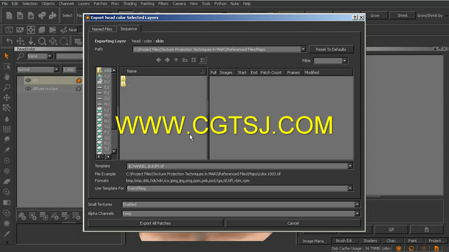This screenshot has height=252, width=449.
Task: Click the Reset To Defaults button
Action: pos(331,49)
